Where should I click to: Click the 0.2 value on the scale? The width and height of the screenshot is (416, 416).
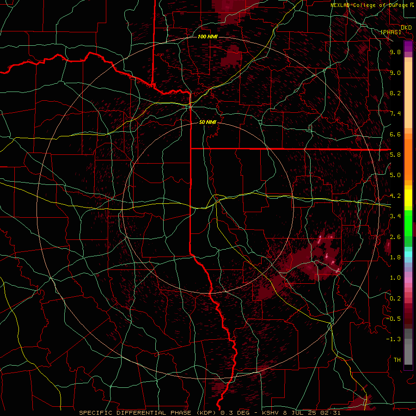(x=395, y=299)
